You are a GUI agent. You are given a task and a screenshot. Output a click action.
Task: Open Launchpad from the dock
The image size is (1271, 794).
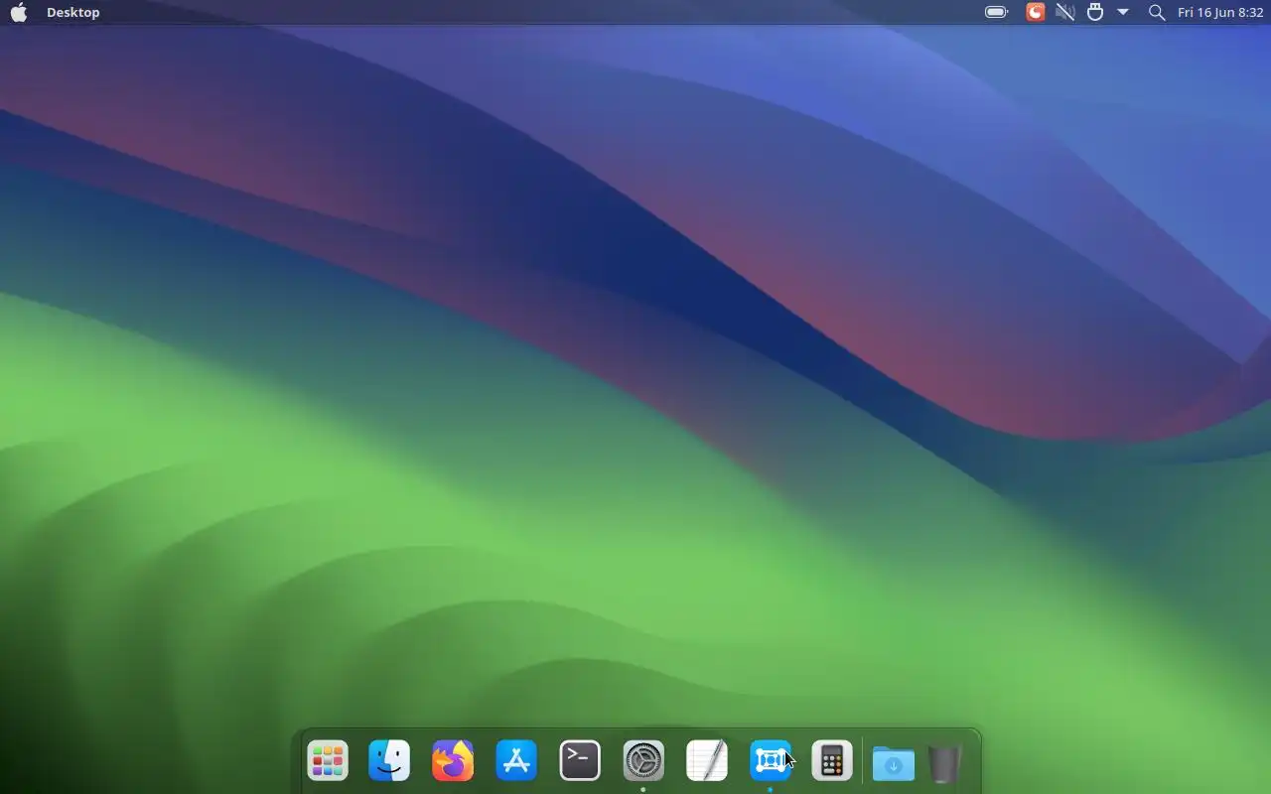327,761
